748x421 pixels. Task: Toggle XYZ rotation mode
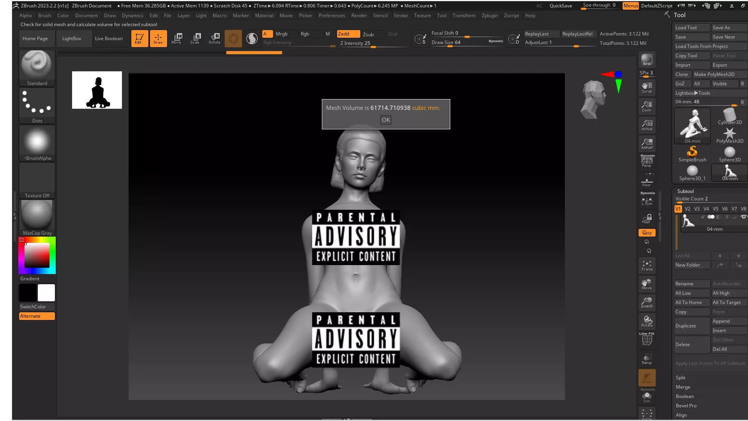click(647, 233)
